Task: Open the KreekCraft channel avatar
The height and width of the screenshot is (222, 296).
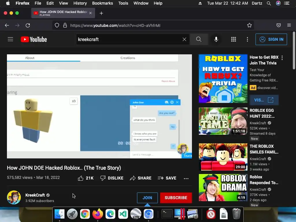Action: [x=14, y=197]
